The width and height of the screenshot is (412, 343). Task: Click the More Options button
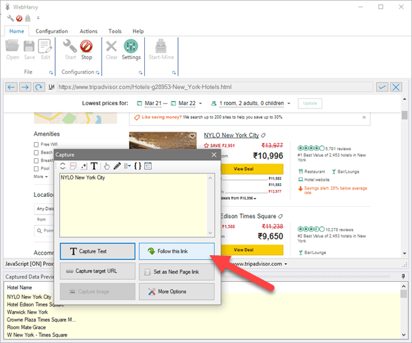(x=177, y=292)
